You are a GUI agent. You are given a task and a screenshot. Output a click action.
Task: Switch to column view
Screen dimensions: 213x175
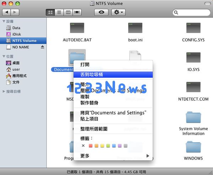[x=68, y=12]
